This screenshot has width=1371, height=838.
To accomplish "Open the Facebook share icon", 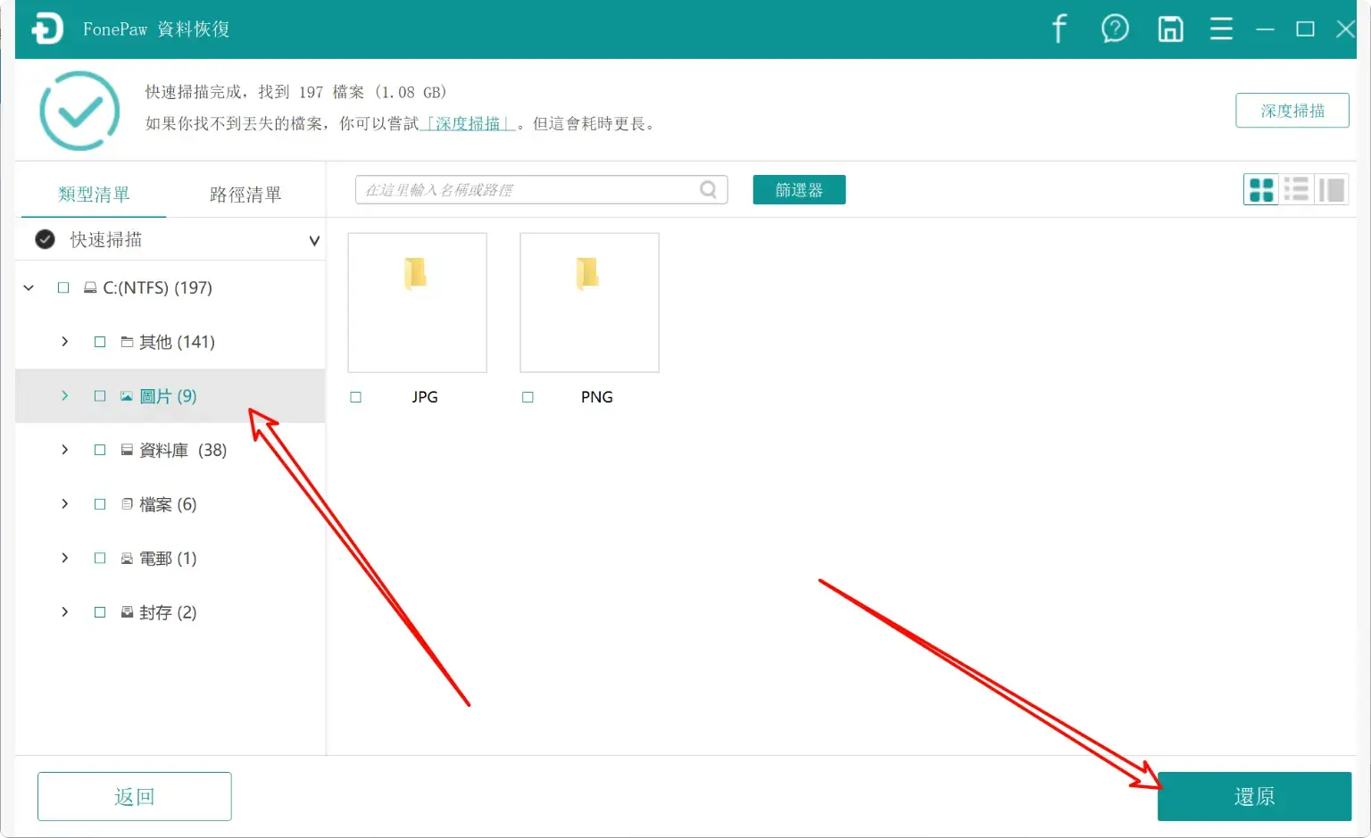I will 1059,29.
